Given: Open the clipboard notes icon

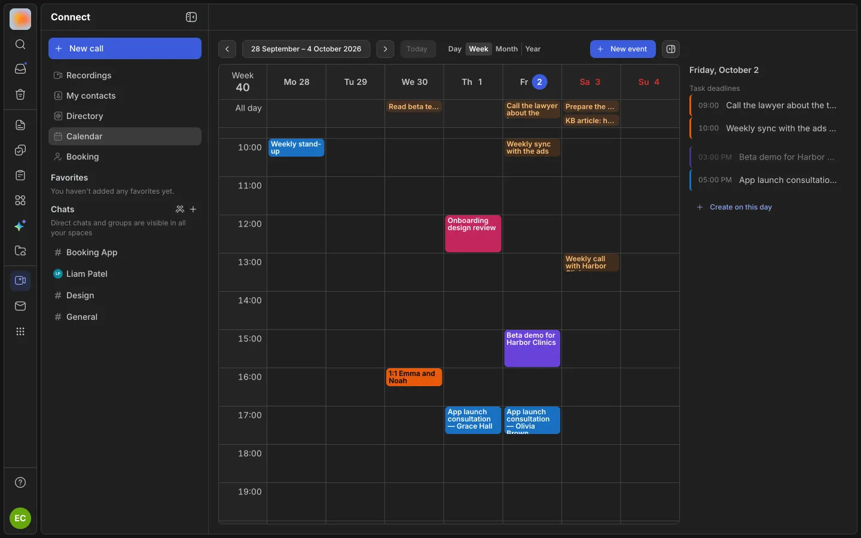Looking at the screenshot, I should [20, 175].
